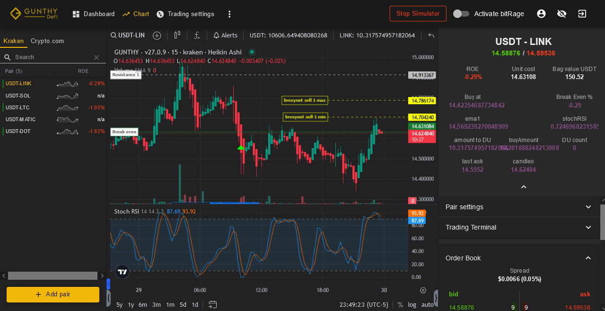Click the Gunthy DeFi logo
Screen dimensions: 605x311
34,14
